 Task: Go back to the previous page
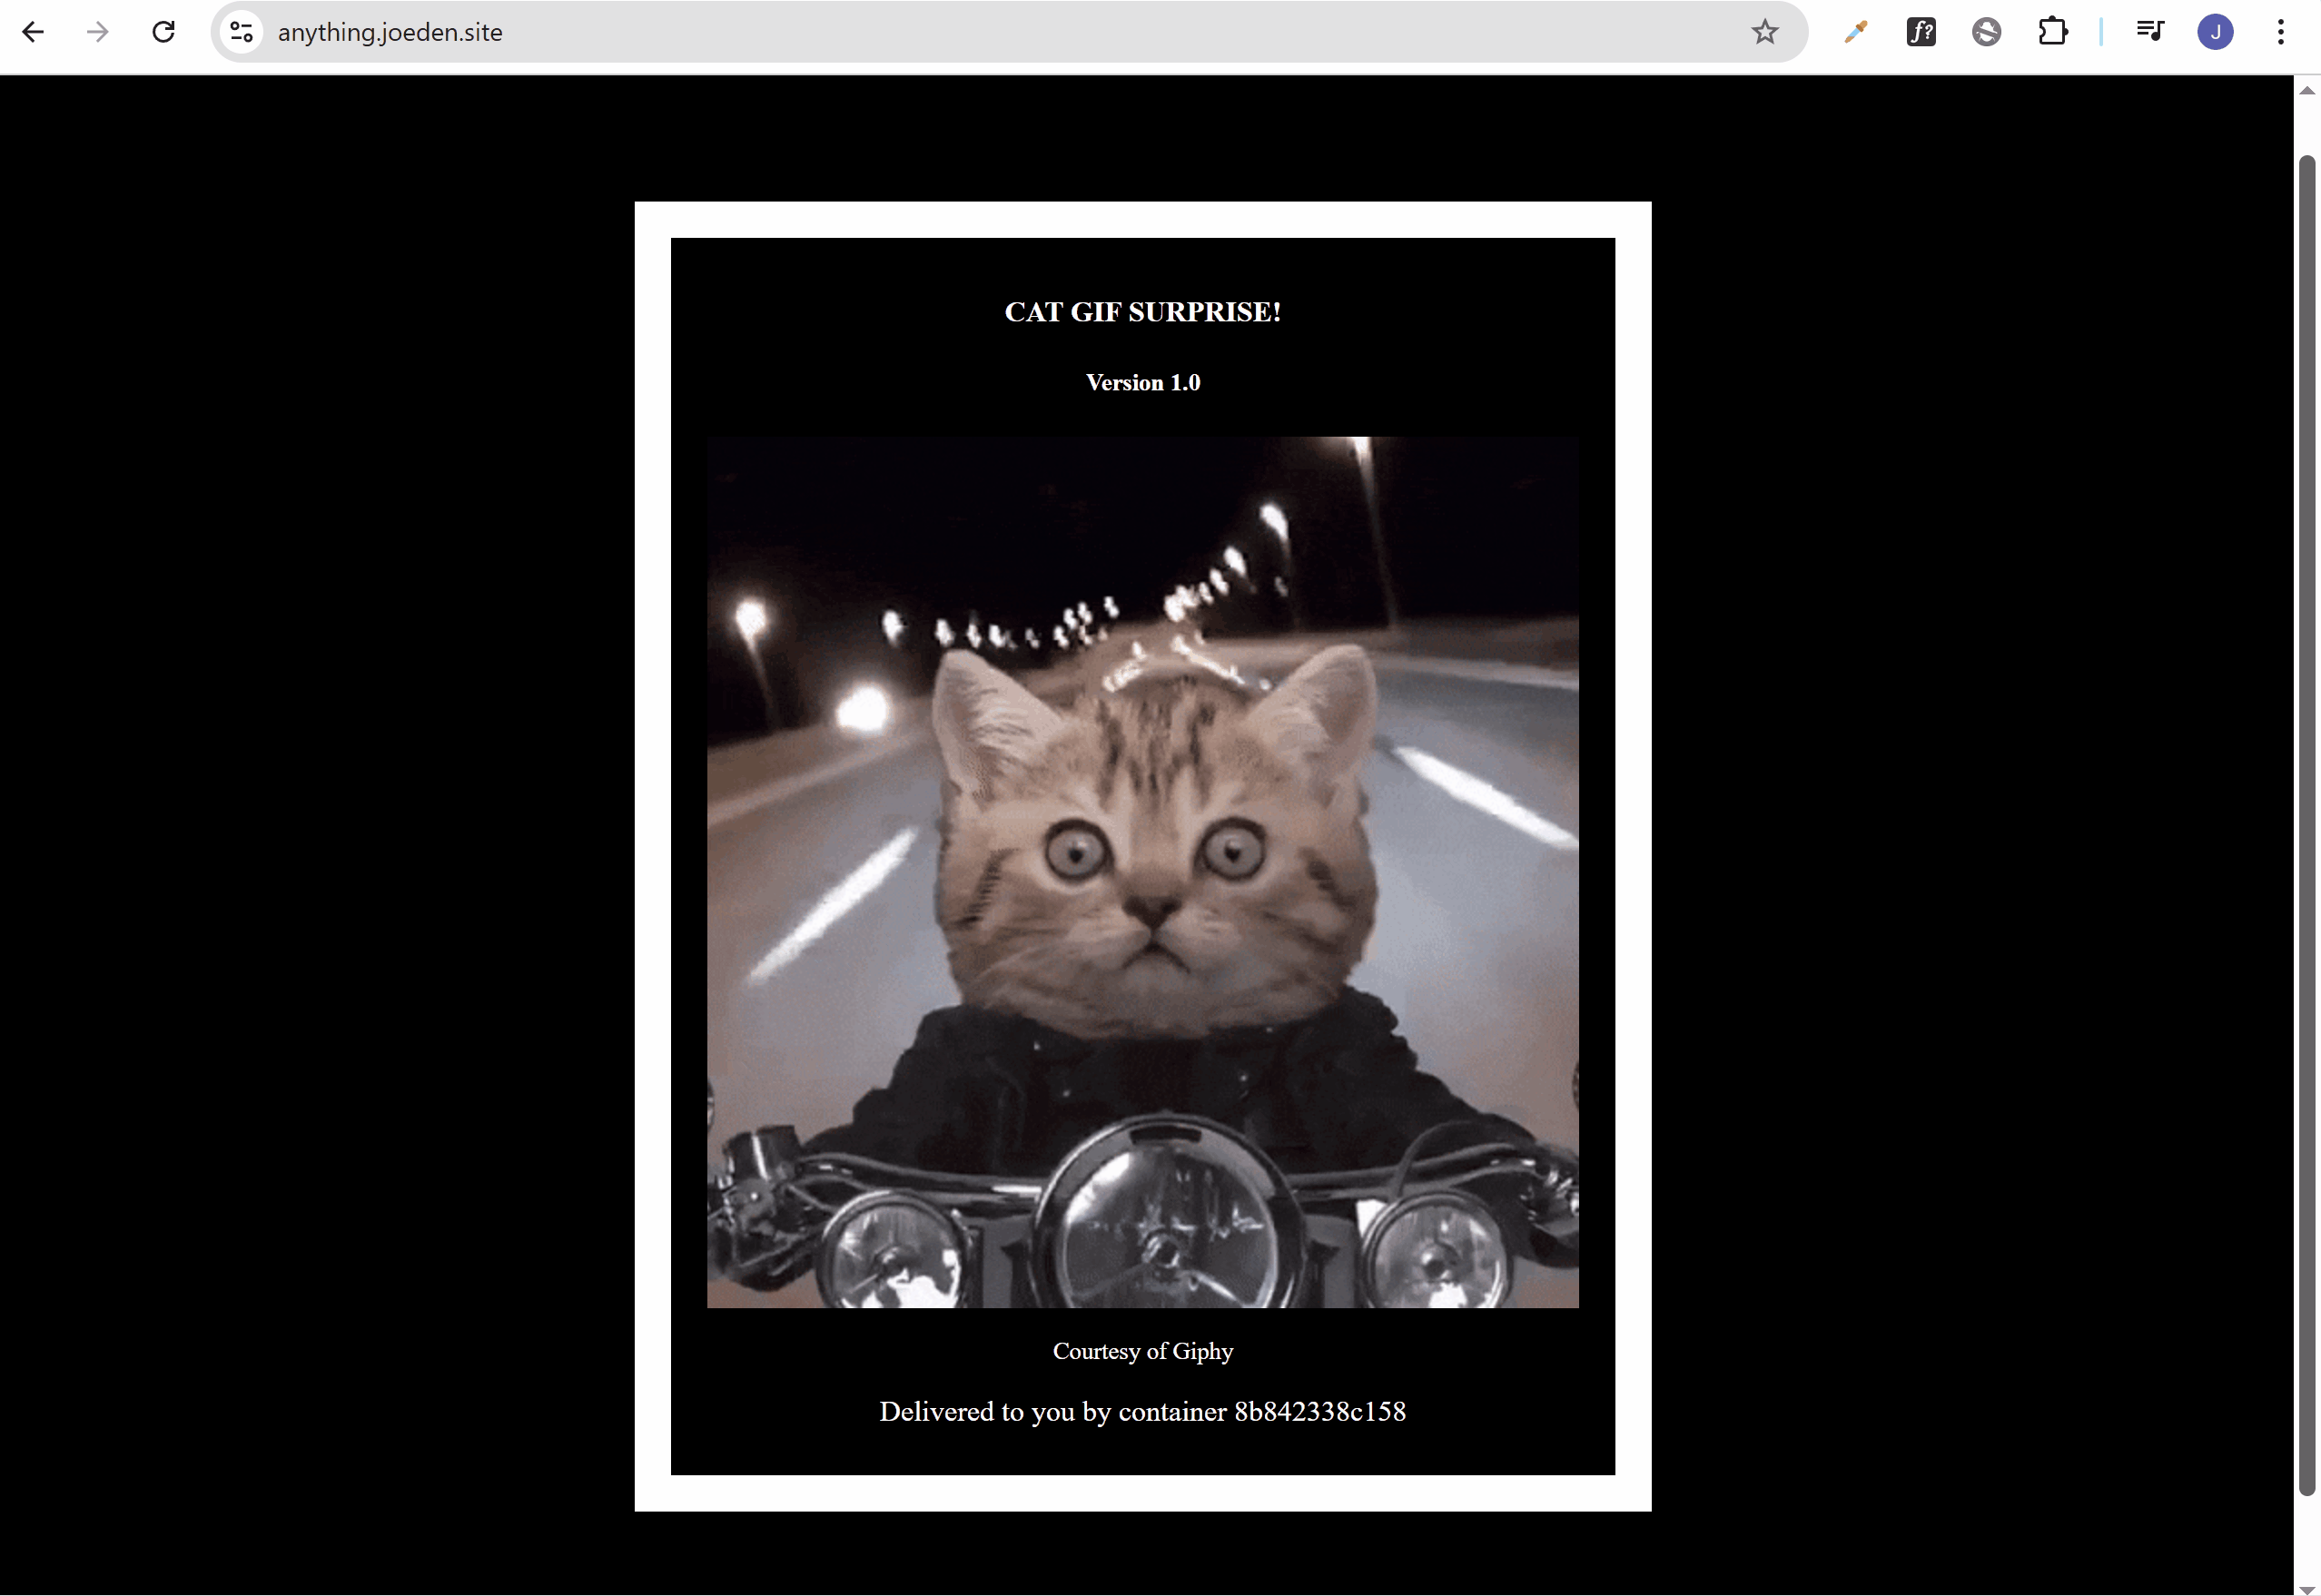33,32
